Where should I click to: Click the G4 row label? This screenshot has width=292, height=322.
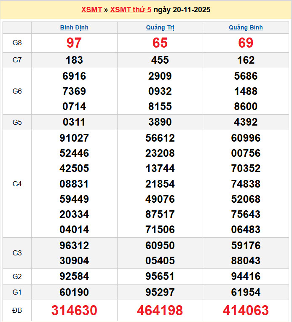click(17, 184)
